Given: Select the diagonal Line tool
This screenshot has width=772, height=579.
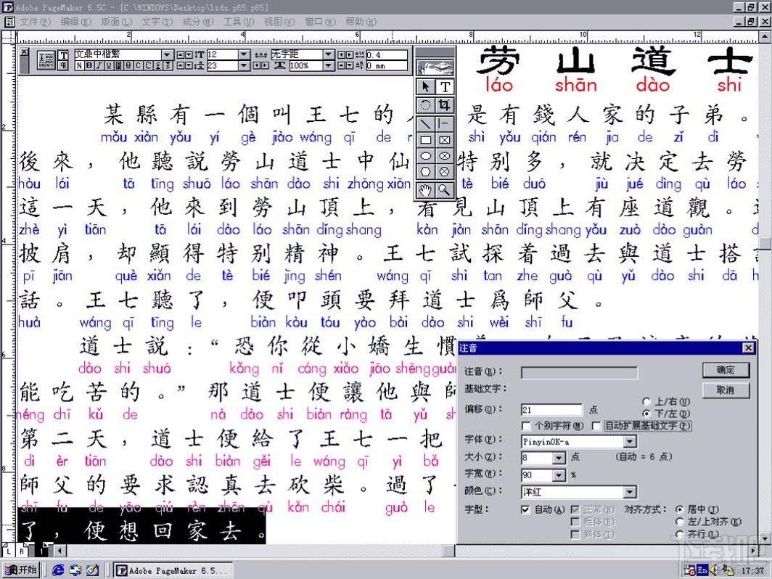Looking at the screenshot, I should tap(426, 123).
